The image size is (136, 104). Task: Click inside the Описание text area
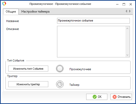[91, 41]
